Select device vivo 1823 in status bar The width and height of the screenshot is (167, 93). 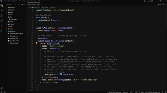153,92
